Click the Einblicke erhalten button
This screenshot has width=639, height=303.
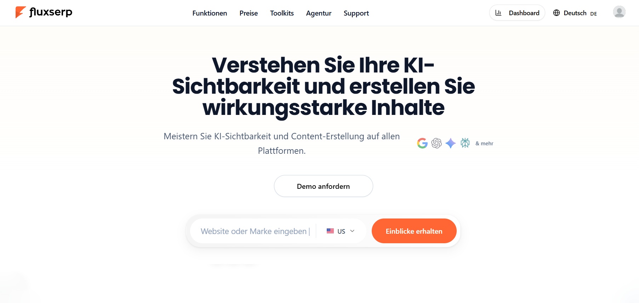coord(414,231)
